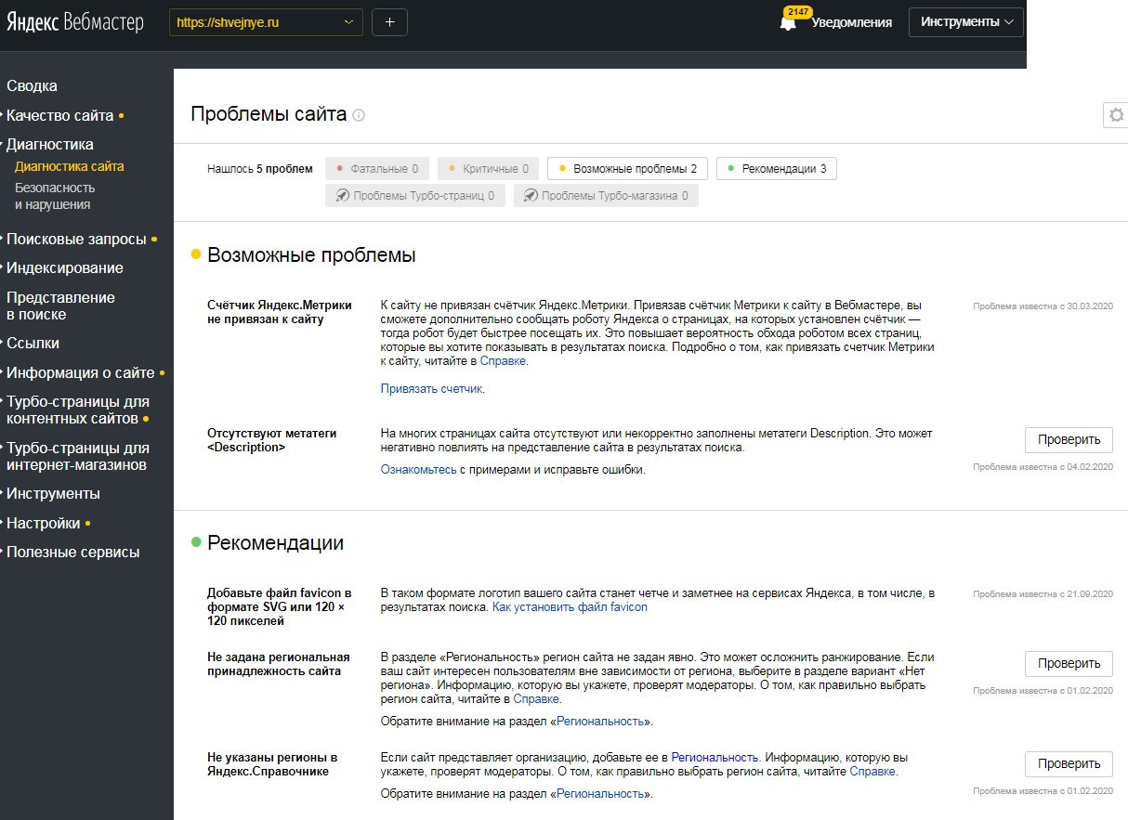Click Добавьте файл favicon title
The height and width of the screenshot is (820, 1128).
[x=280, y=607]
